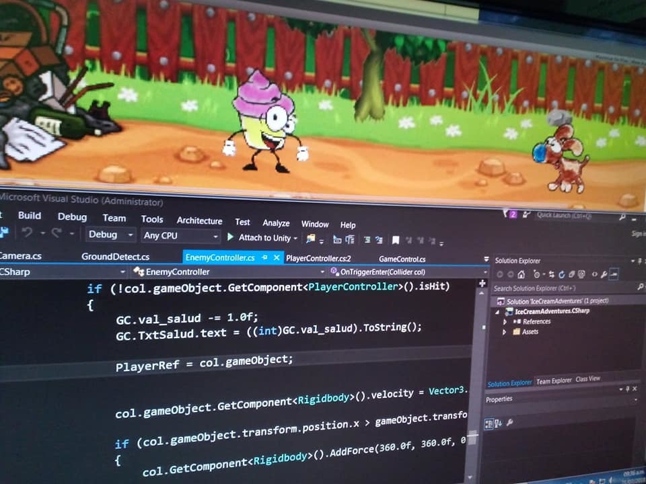Open the Debug configuration dropdown

110,235
